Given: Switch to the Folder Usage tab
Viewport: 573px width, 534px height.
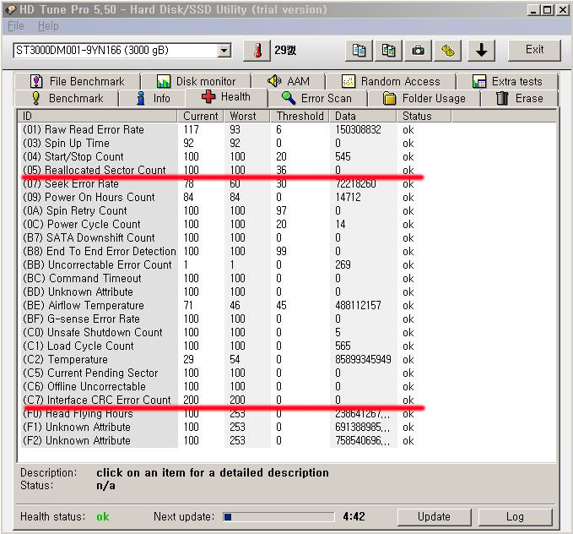Looking at the screenshot, I should click(424, 98).
